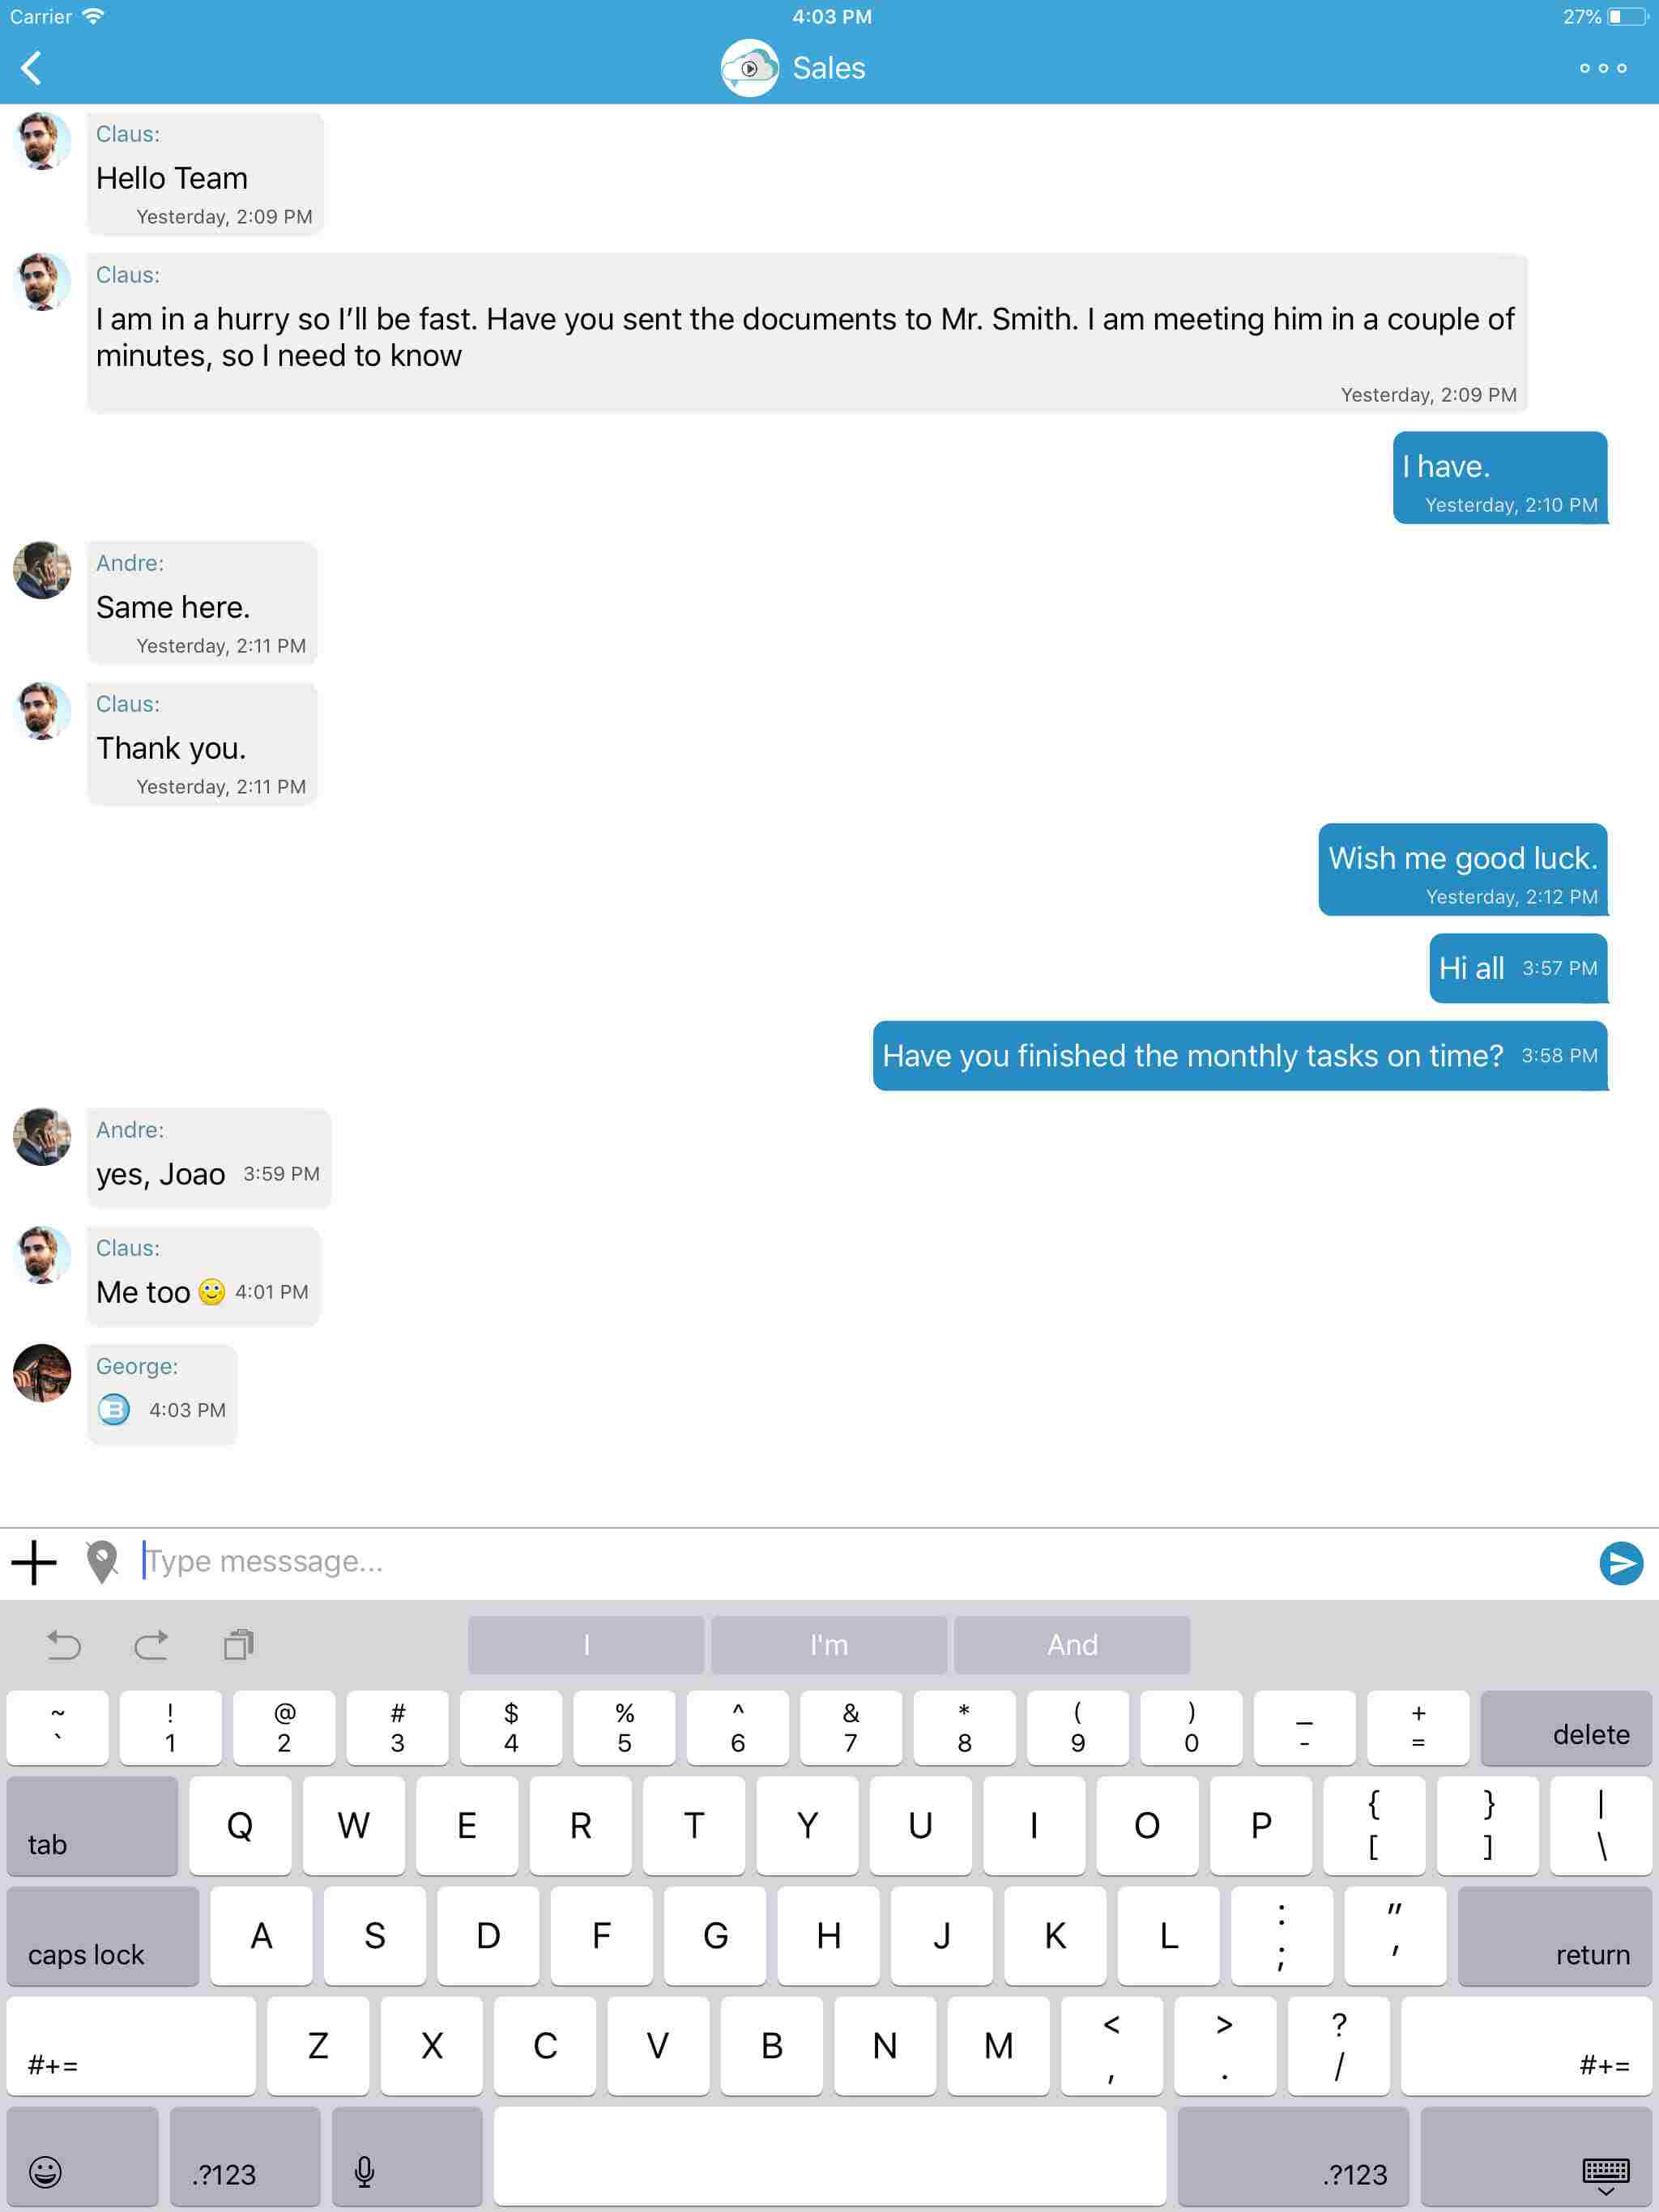Go back using the header back arrow
Screen dimensions: 1659x2212
[32, 68]
